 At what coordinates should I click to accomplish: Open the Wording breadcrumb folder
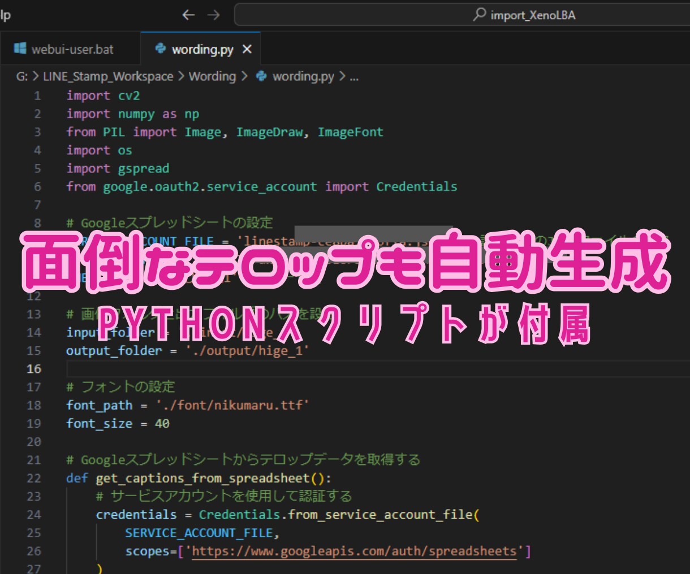click(x=212, y=76)
